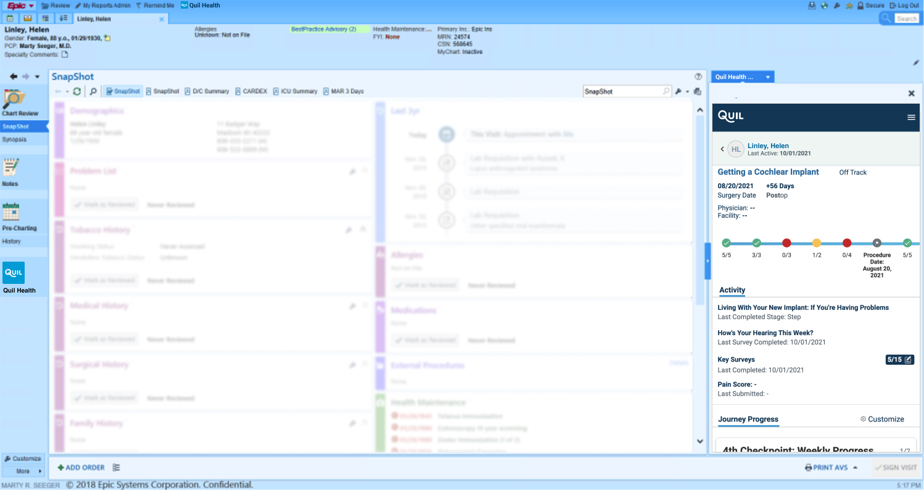This screenshot has height=490, width=924.
Task: Click the SnapShot report search field
Action: (x=622, y=91)
